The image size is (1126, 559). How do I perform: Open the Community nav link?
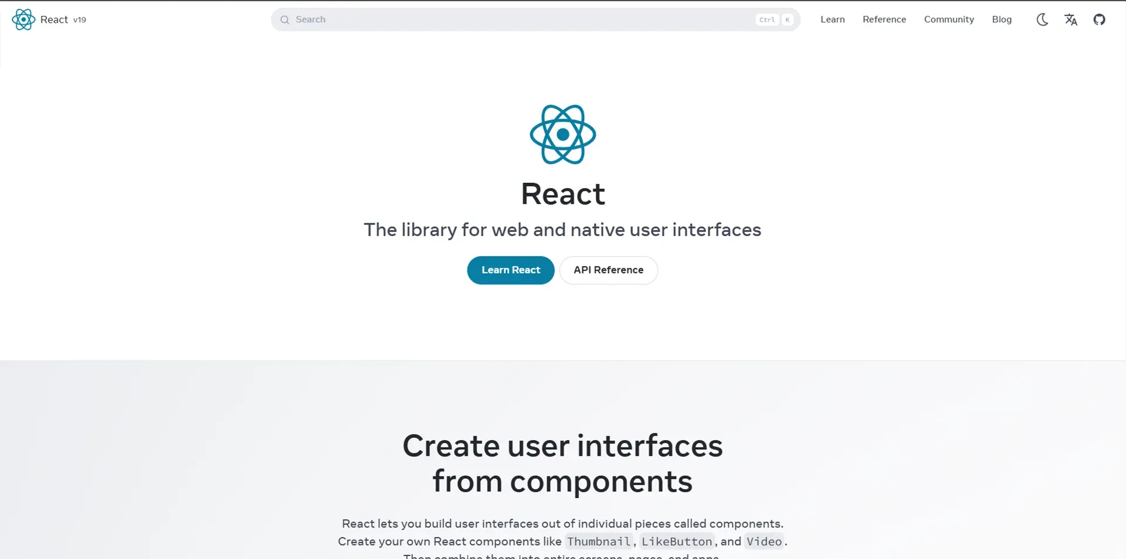(x=948, y=19)
